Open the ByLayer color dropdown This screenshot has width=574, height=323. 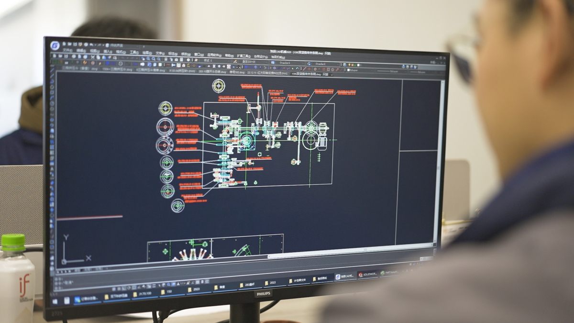coord(354,70)
